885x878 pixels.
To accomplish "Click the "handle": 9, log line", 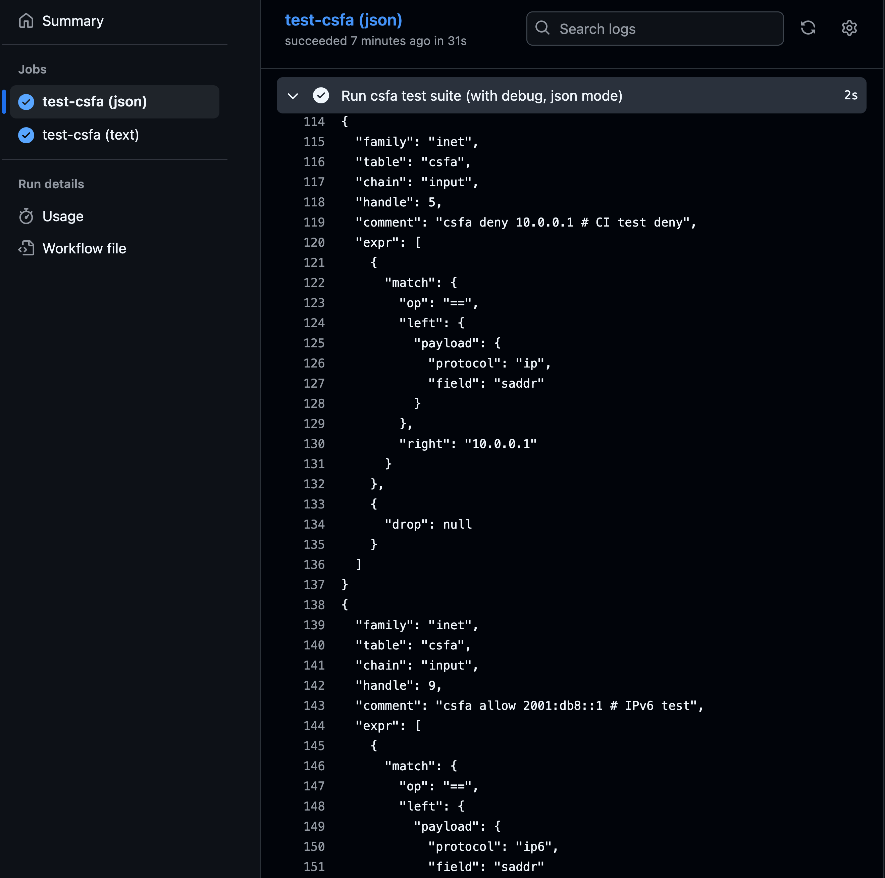I will (399, 686).
